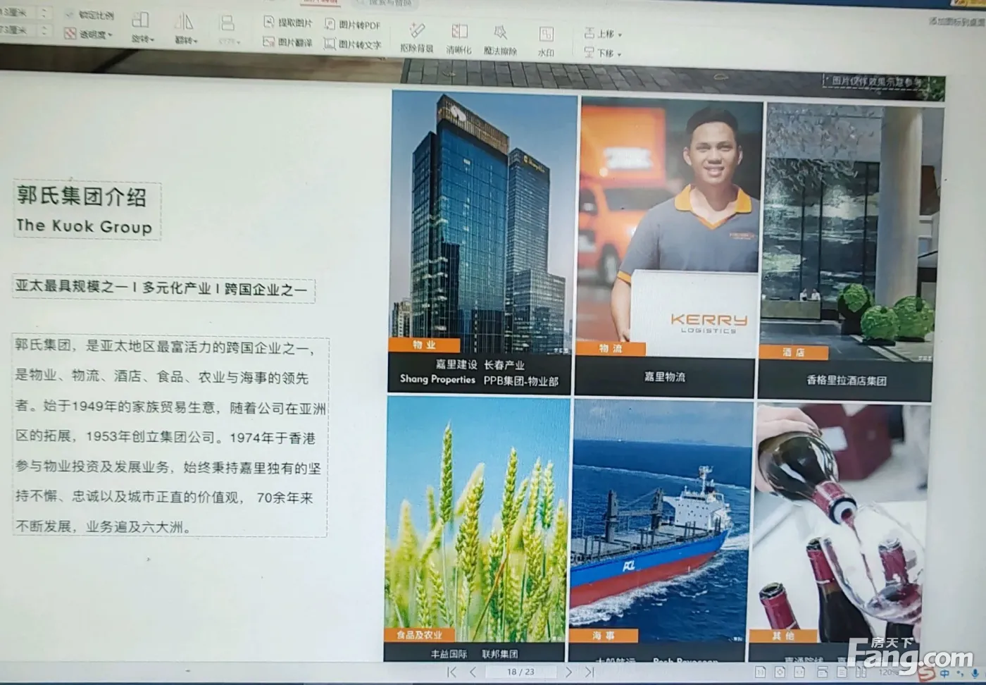Jump to the last page
This screenshot has width=986, height=685.
click(589, 672)
